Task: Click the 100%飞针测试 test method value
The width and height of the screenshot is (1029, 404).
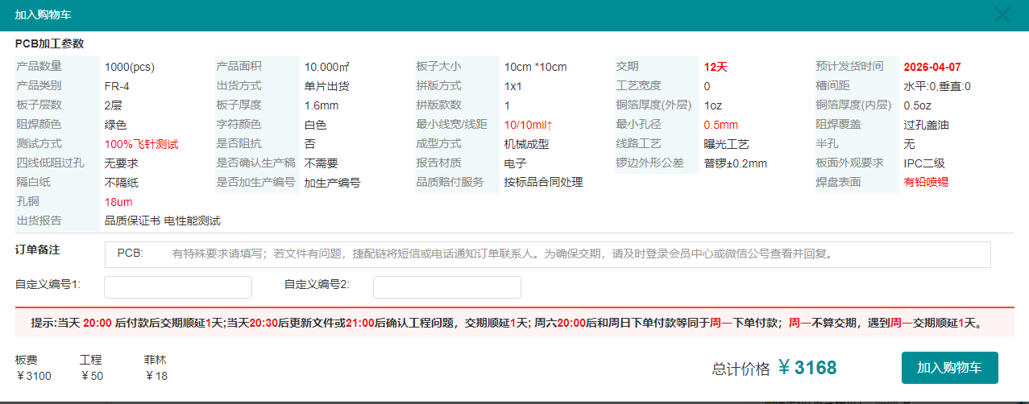Action: tap(141, 144)
